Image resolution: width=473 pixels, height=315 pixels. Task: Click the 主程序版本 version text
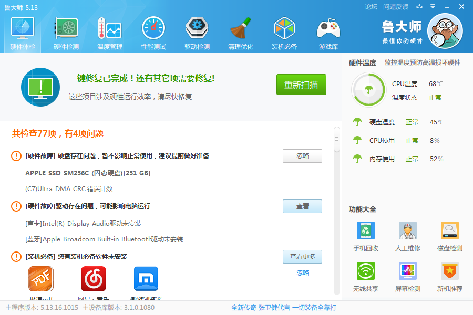pos(42,308)
